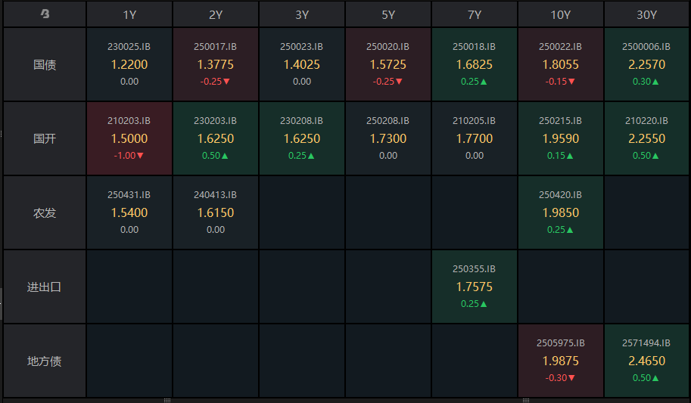Screen dimensions: 691x403
Task: Open bond 250208.IB in 国开 row
Action: click(x=388, y=121)
